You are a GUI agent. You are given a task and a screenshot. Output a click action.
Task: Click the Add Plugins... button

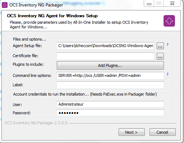110,65
